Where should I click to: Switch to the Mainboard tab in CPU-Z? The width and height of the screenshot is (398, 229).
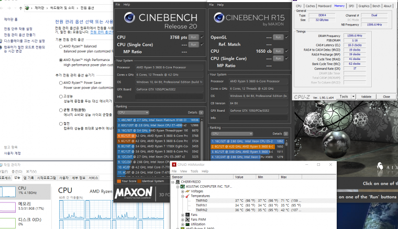point(325,6)
